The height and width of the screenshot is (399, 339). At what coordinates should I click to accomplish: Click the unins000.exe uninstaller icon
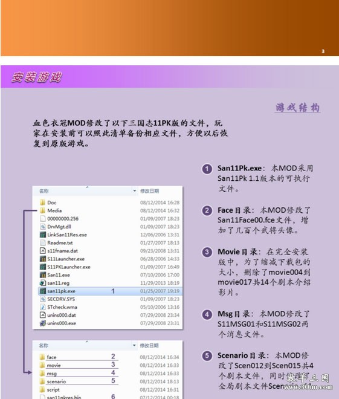click(43, 323)
